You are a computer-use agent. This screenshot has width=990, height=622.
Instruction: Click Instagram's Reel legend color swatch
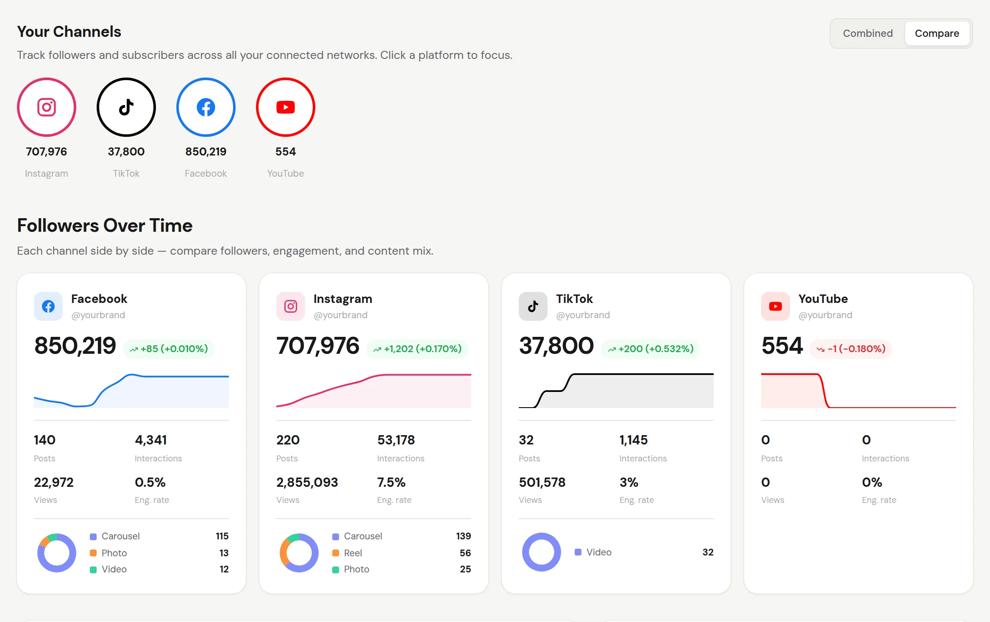point(336,553)
